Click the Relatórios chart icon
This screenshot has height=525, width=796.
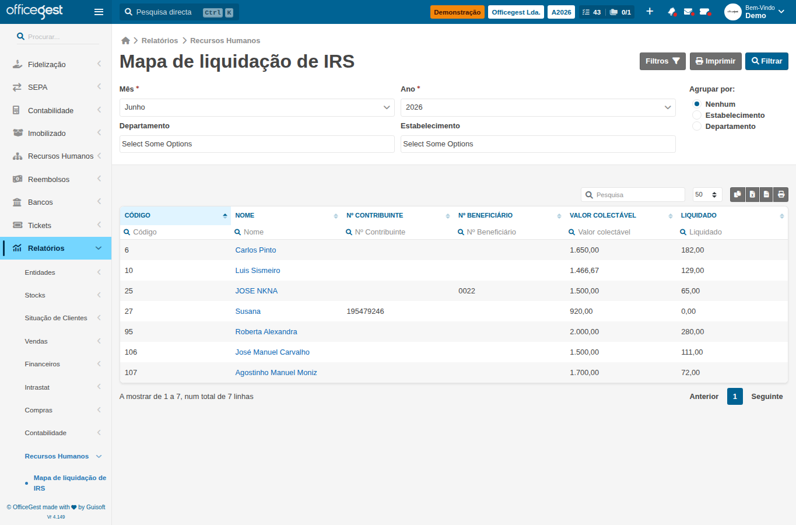17,248
